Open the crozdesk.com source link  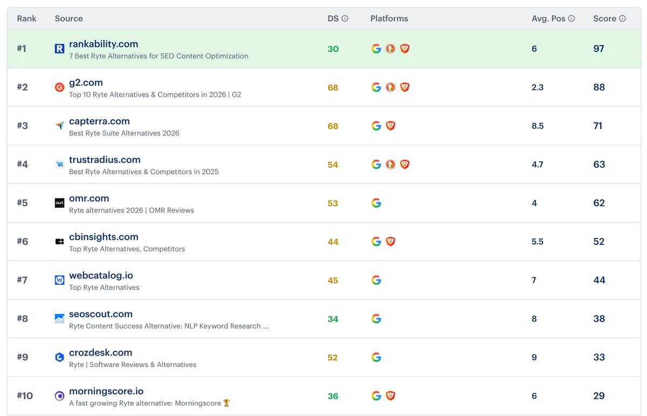pos(100,352)
